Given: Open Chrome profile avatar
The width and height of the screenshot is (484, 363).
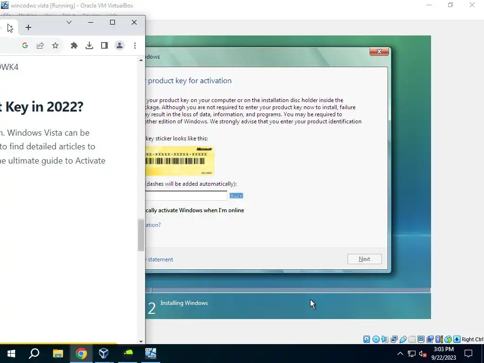Looking at the screenshot, I should pyautogui.click(x=120, y=46).
